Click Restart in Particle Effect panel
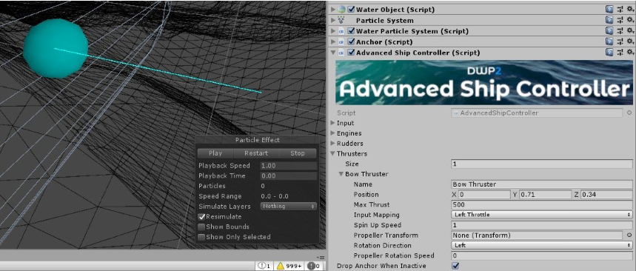 pyautogui.click(x=256, y=153)
